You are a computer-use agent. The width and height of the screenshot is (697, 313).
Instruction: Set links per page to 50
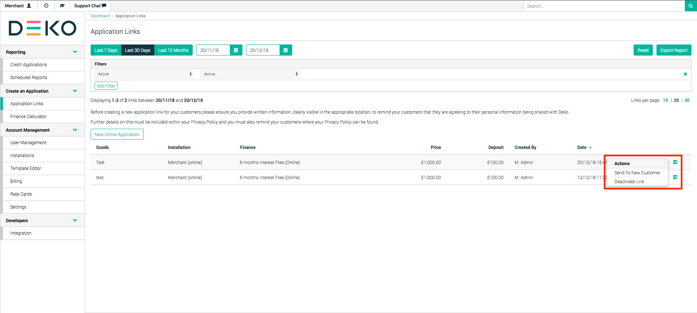tap(687, 100)
